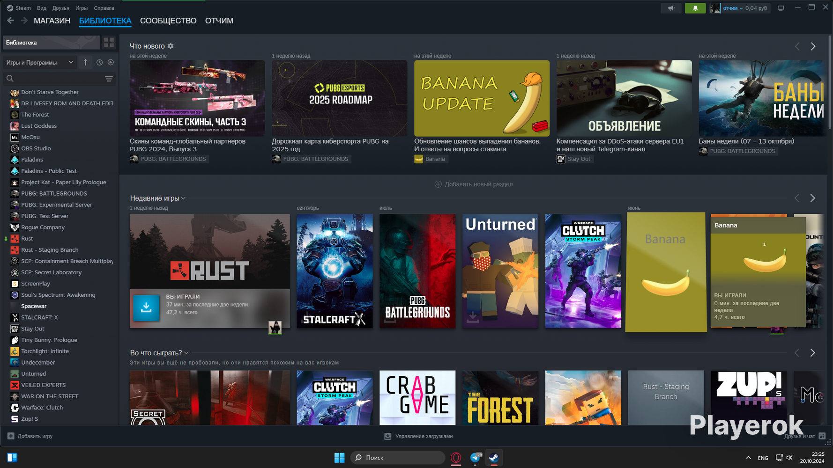Go to library home 'Библиотека' button
Screen dimensions: 833x468
tap(52, 43)
